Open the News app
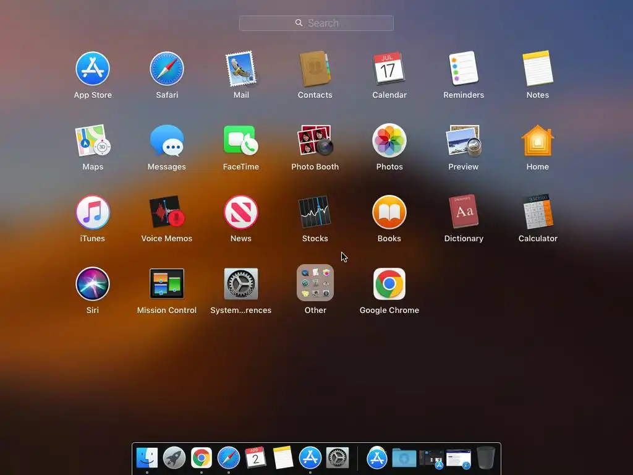The image size is (633, 475). 241,212
